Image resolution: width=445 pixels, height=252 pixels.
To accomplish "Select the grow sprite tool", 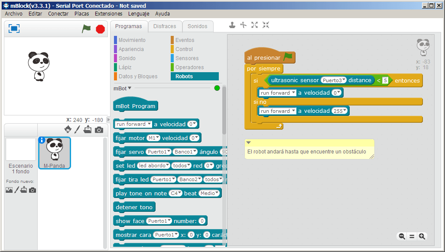I will 255,25.
